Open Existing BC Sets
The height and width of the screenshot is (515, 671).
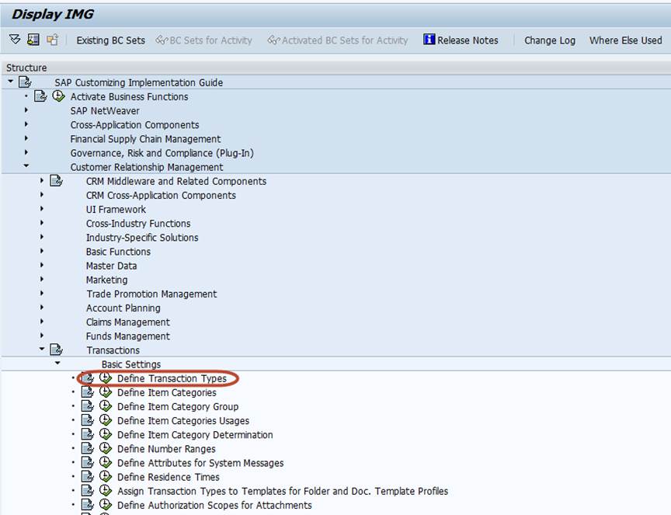(x=110, y=40)
